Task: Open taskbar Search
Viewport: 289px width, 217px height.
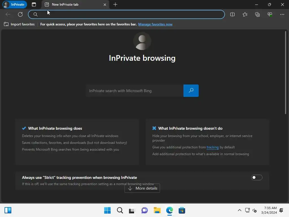Action: pyautogui.click(x=120, y=210)
